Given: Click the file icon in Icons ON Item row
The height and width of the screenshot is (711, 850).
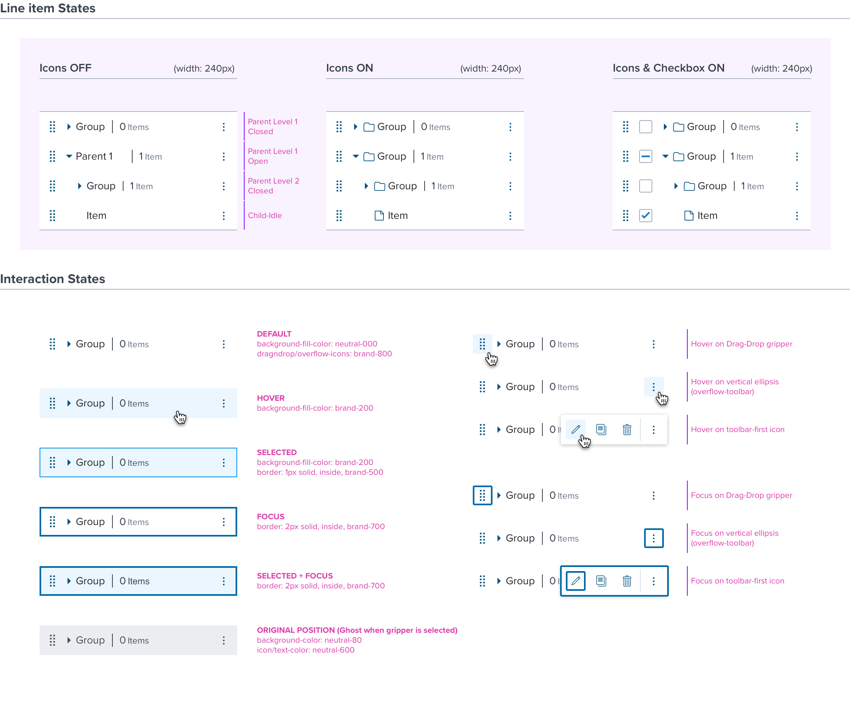Looking at the screenshot, I should [x=379, y=216].
